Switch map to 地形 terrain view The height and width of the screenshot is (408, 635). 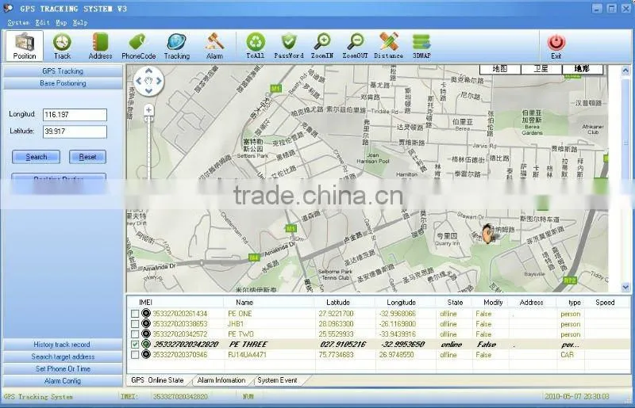pyautogui.click(x=583, y=69)
